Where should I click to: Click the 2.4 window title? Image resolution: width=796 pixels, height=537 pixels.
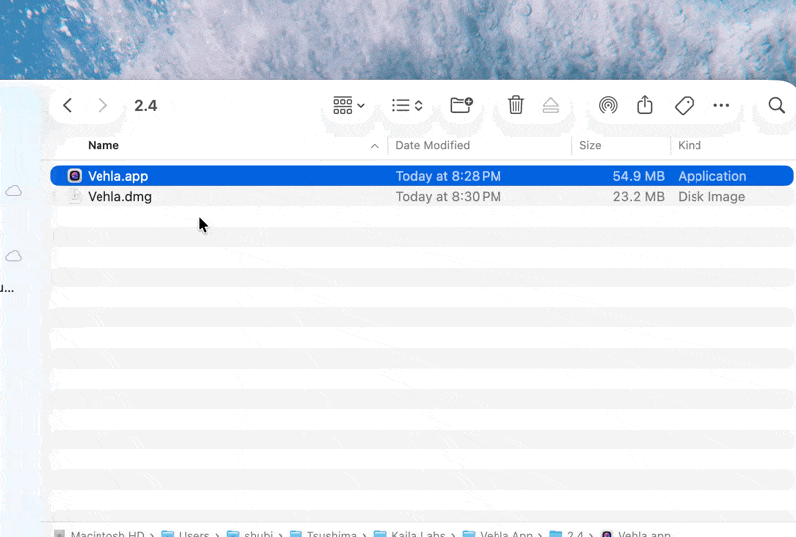click(x=145, y=106)
